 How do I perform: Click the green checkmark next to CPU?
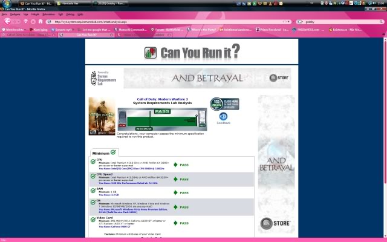93,162
